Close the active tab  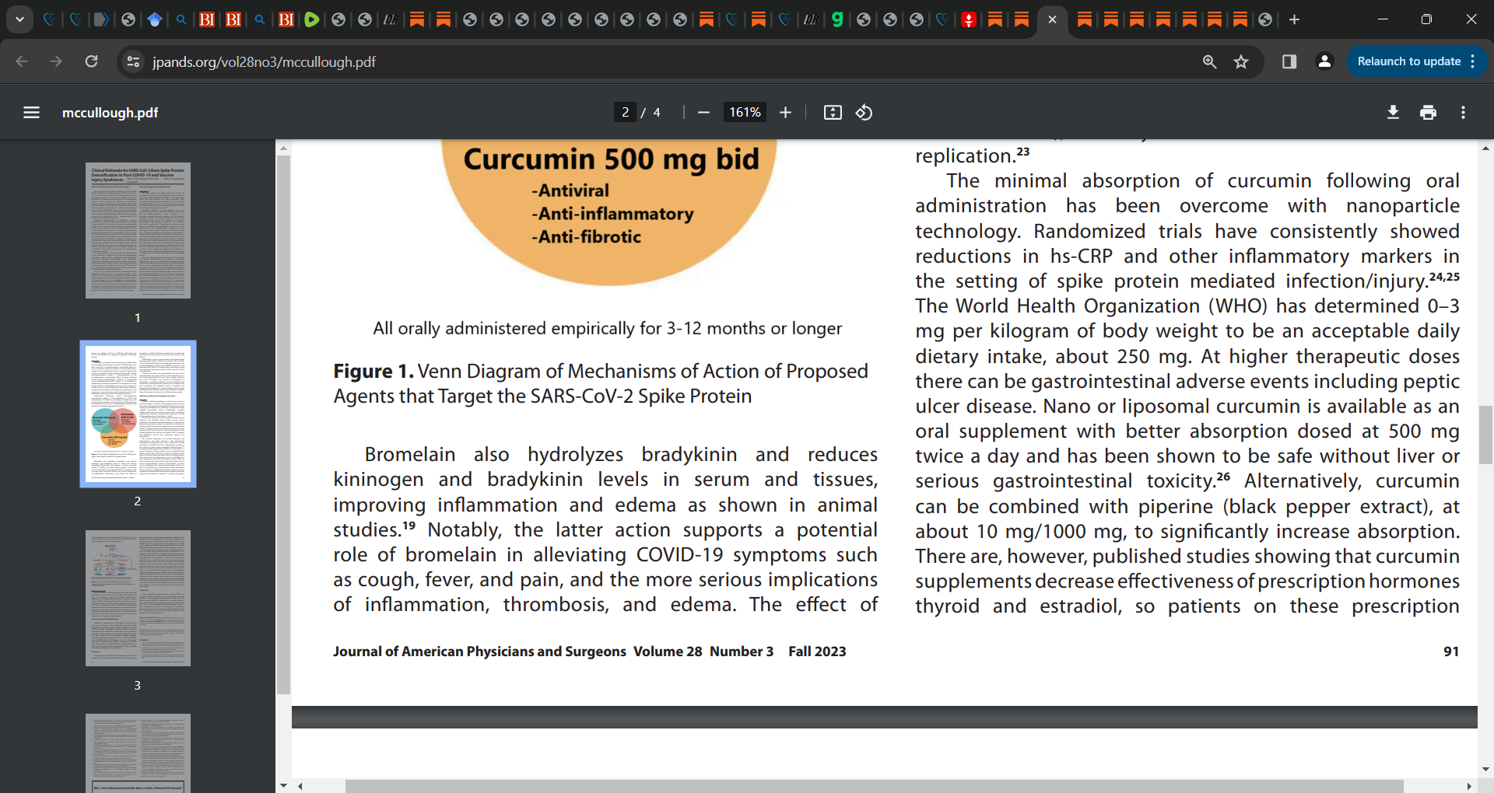coord(1052,19)
